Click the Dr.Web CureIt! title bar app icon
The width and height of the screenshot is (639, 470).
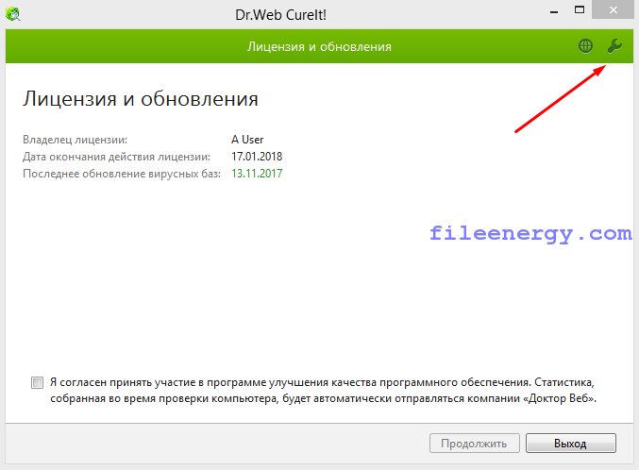(x=12, y=14)
